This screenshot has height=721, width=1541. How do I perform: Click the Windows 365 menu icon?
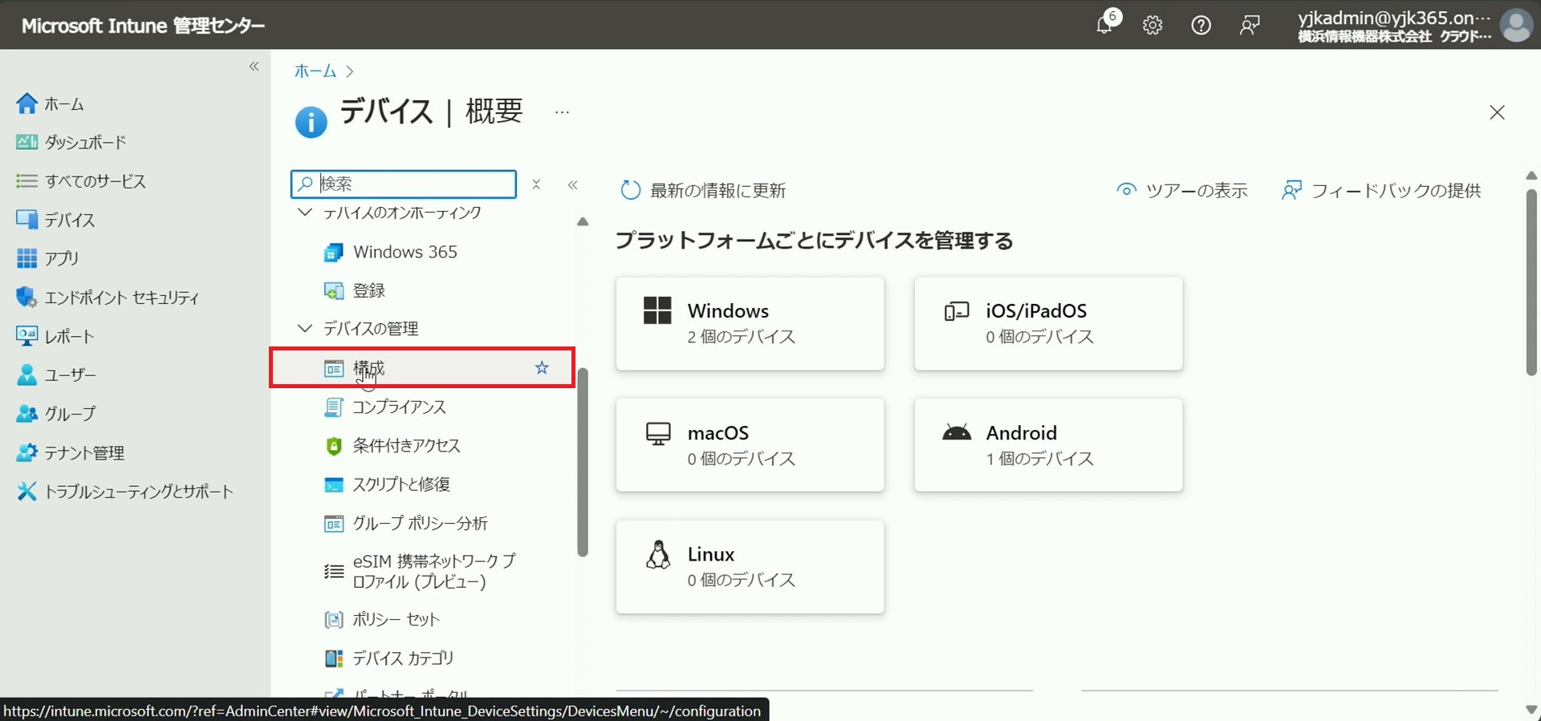[333, 253]
